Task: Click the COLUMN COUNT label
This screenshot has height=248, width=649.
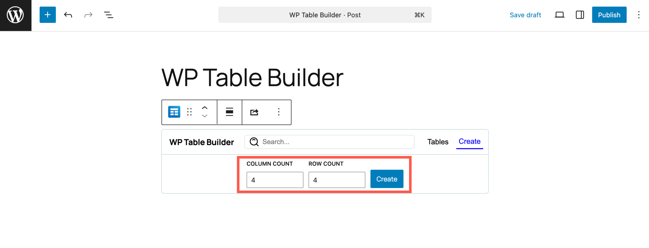Action: (270, 164)
